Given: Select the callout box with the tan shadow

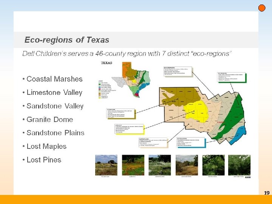Looking at the screenshot, I should [153, 143].
